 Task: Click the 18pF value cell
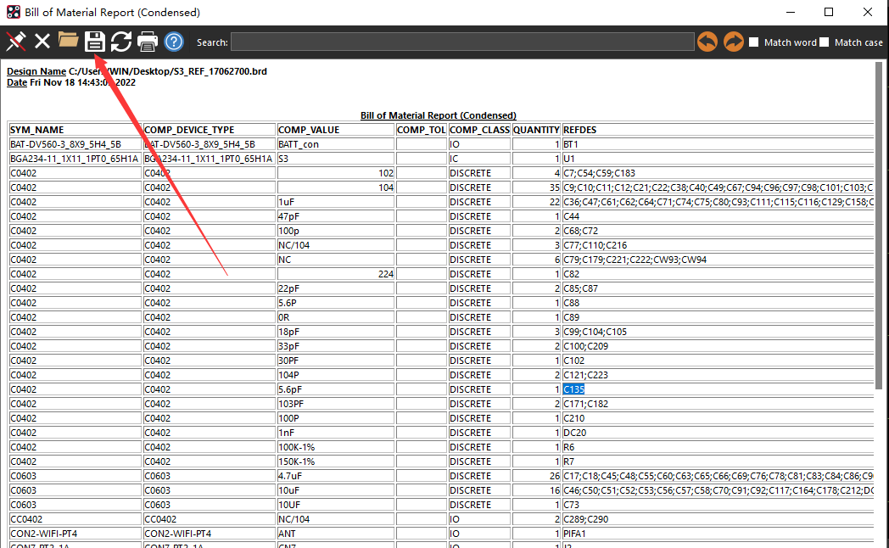[x=336, y=332]
